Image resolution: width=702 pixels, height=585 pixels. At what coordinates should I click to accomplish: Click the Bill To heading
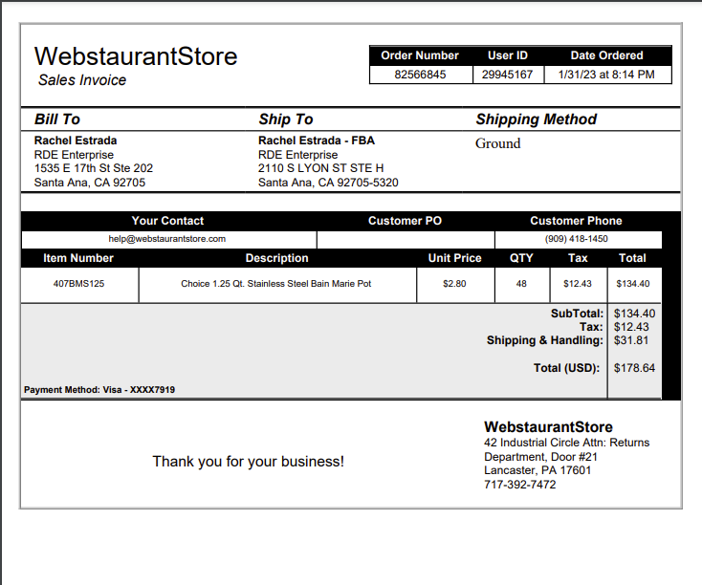pyautogui.click(x=57, y=119)
